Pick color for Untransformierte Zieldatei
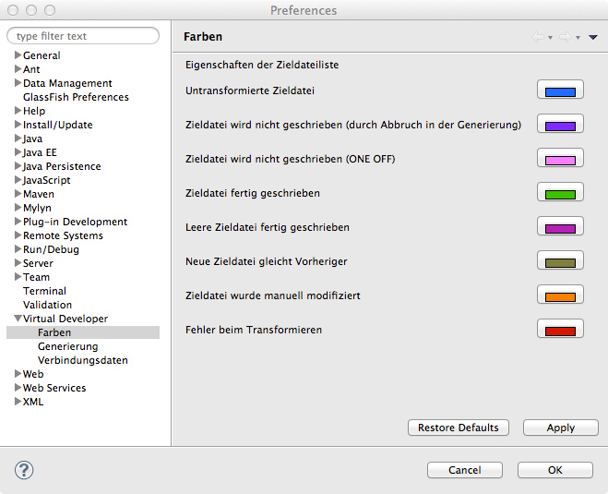Image resolution: width=608 pixels, height=494 pixels. pyautogui.click(x=560, y=90)
